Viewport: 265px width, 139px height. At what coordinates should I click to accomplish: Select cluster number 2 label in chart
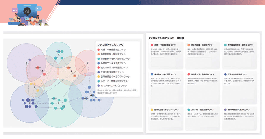click(x=72, y=71)
